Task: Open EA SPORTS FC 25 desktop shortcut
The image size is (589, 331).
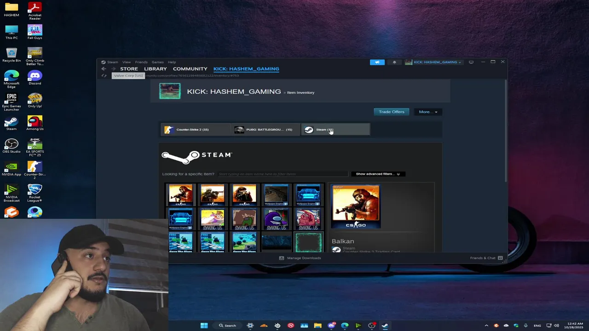Action: pyautogui.click(x=35, y=148)
